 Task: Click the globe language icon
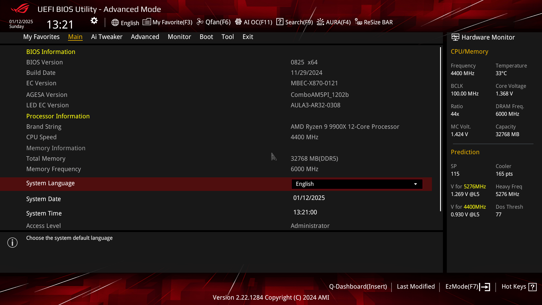coord(115,23)
